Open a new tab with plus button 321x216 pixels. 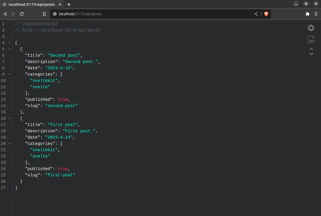[69, 4]
